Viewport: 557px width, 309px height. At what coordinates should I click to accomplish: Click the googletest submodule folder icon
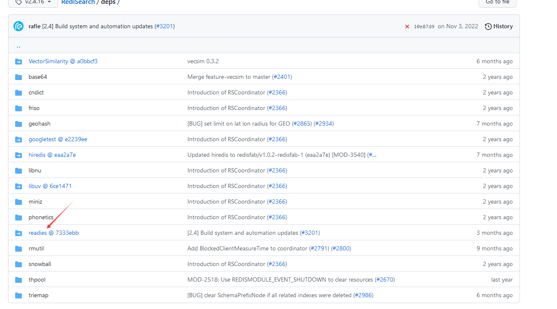click(x=19, y=140)
